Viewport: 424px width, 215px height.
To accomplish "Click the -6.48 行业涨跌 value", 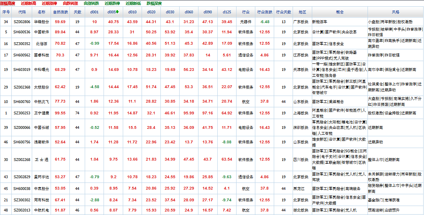I will (x=265, y=22).
